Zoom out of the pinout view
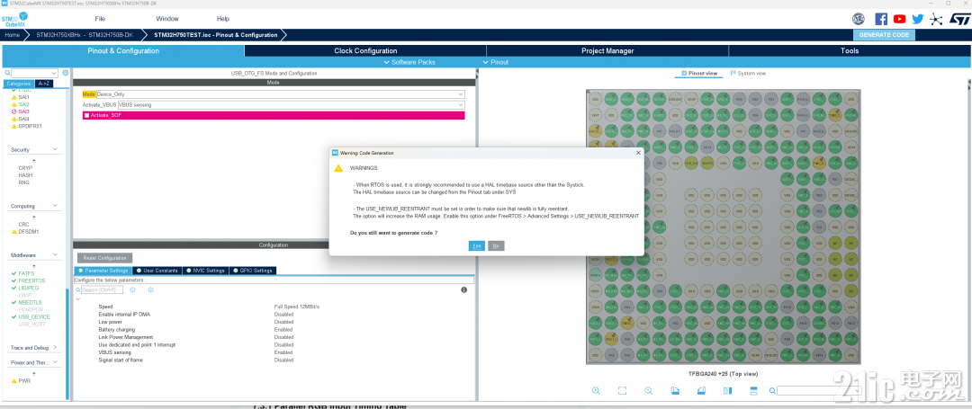 point(648,390)
